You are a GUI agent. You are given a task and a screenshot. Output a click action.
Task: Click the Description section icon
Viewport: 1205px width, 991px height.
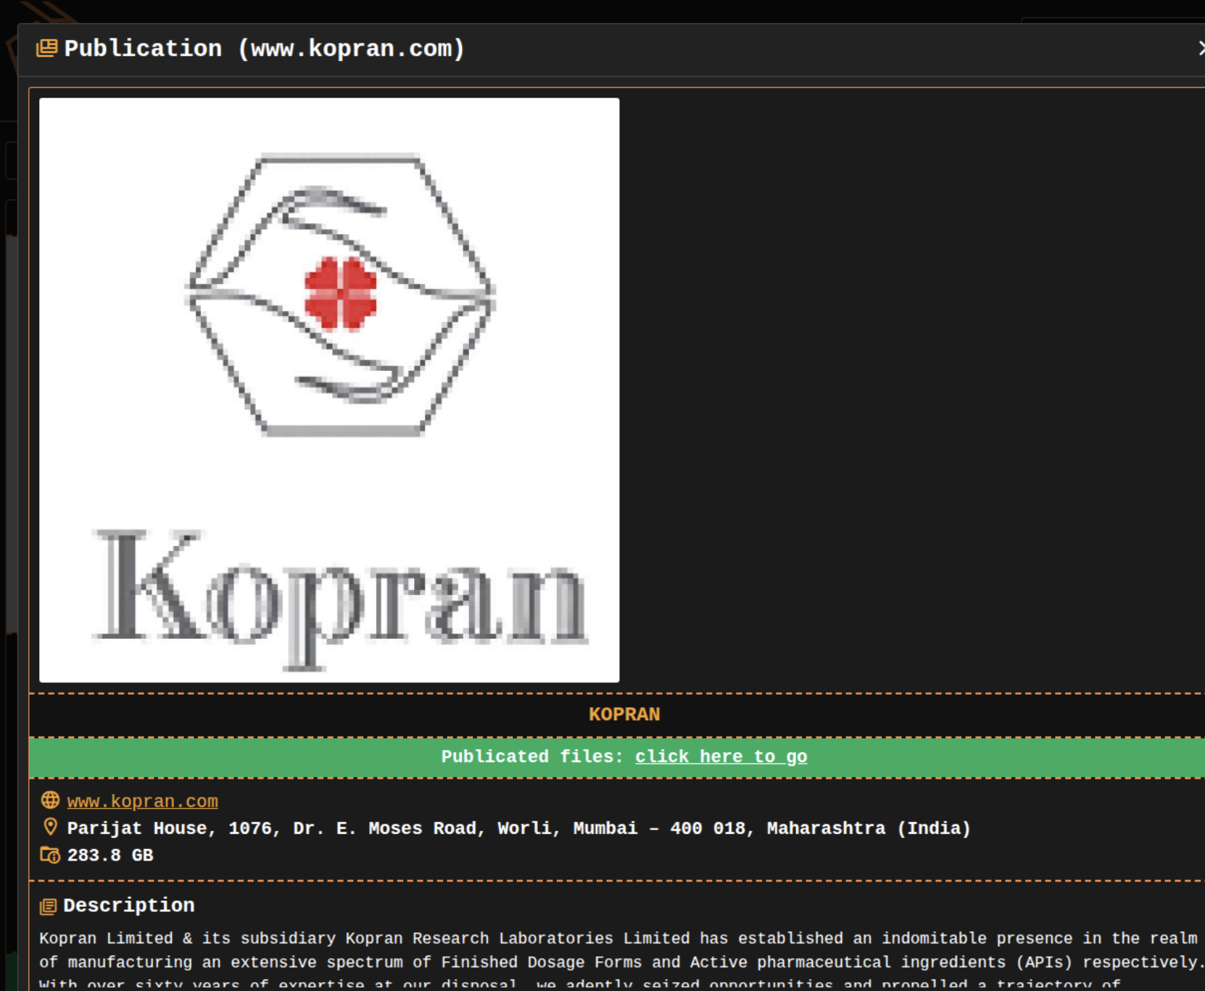tap(48, 906)
